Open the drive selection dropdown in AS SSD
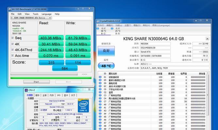The image size is (218, 130). tap(31, 18)
